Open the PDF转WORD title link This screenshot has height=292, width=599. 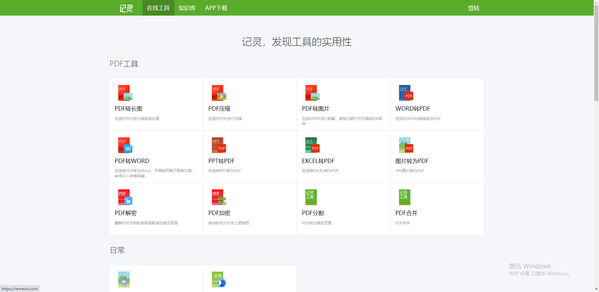132,161
